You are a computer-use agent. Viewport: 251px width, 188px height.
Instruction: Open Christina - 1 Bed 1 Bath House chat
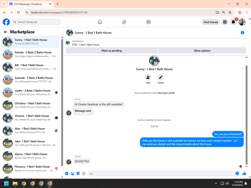click(x=31, y=105)
